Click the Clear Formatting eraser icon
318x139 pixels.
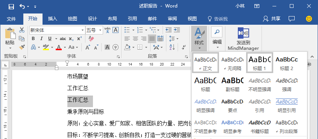(x=91, y=39)
